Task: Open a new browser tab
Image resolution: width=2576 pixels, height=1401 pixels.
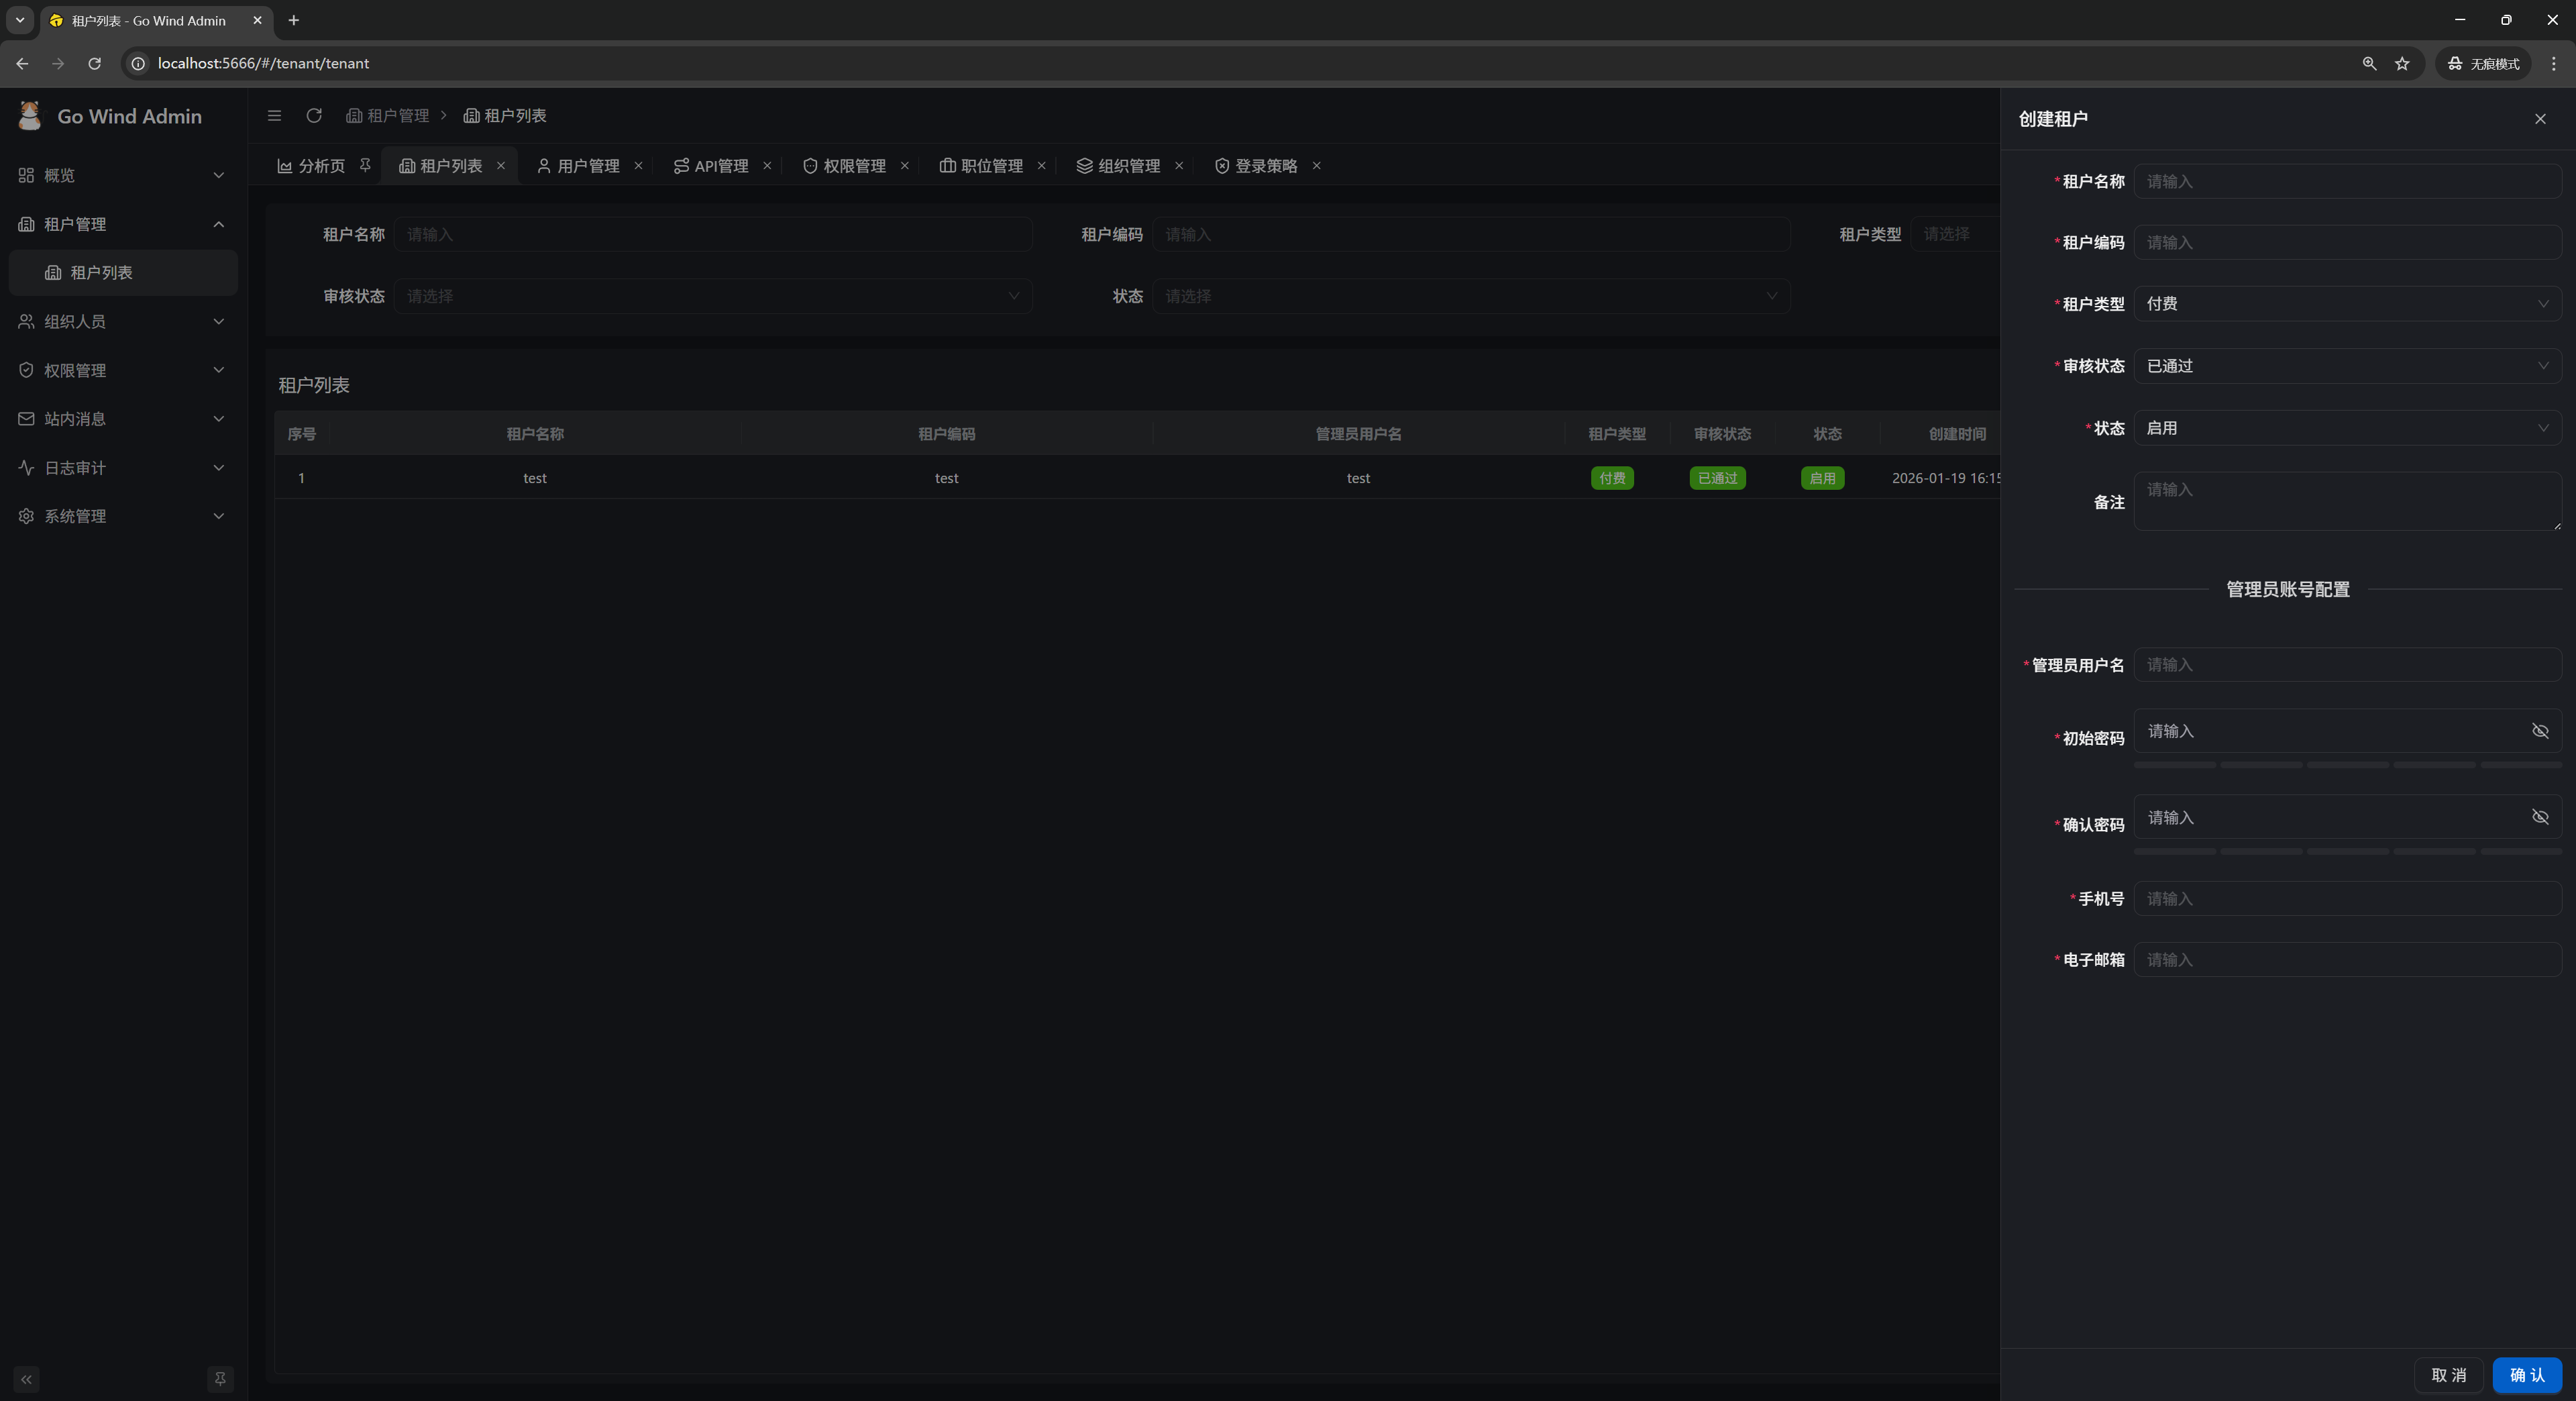Action: coord(293,20)
